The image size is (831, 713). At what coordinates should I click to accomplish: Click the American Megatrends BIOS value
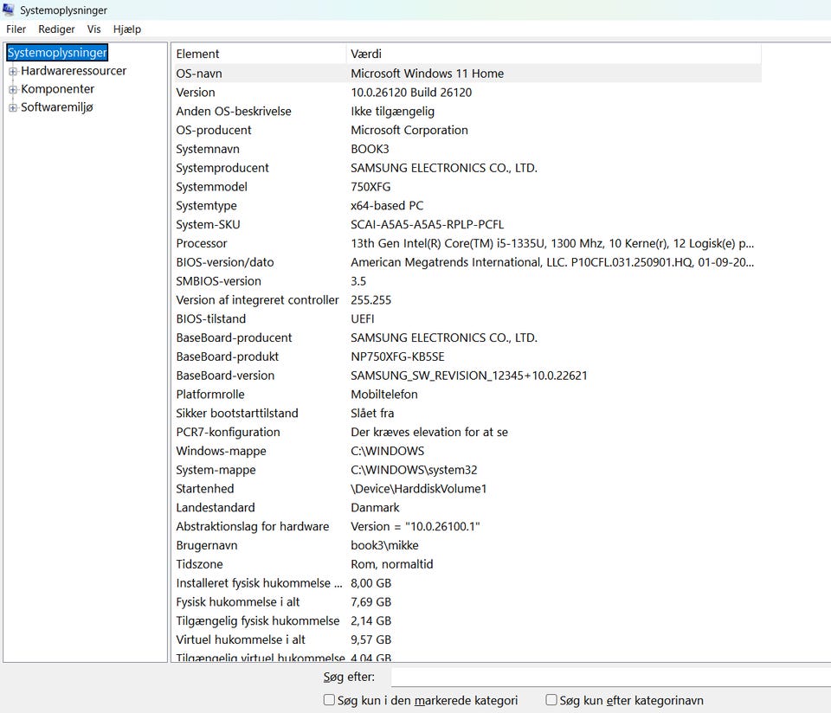(552, 262)
